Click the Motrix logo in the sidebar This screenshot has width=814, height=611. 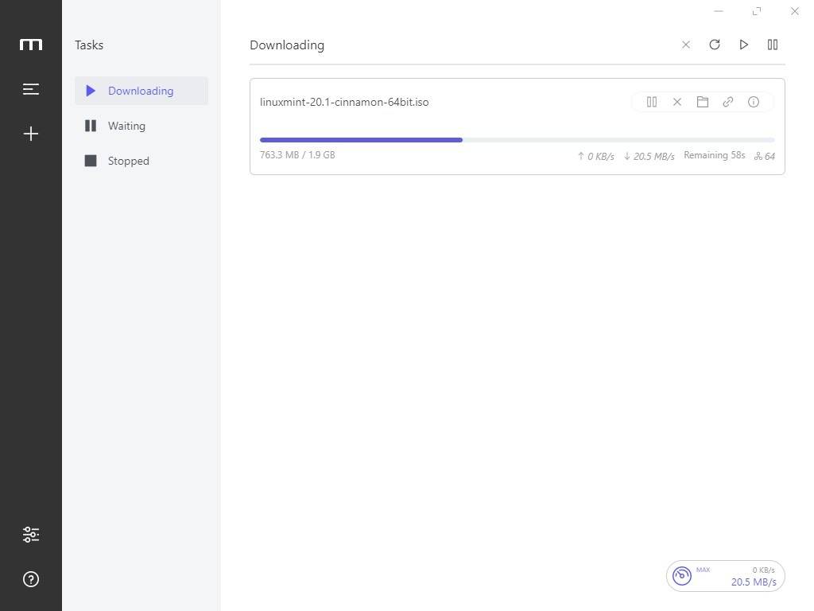click(30, 45)
